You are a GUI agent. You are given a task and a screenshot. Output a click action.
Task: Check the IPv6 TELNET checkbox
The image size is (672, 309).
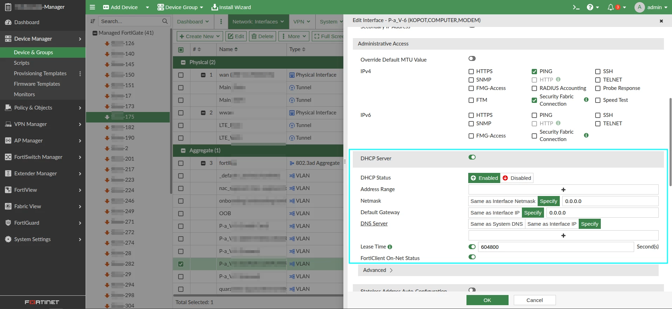coord(598,124)
